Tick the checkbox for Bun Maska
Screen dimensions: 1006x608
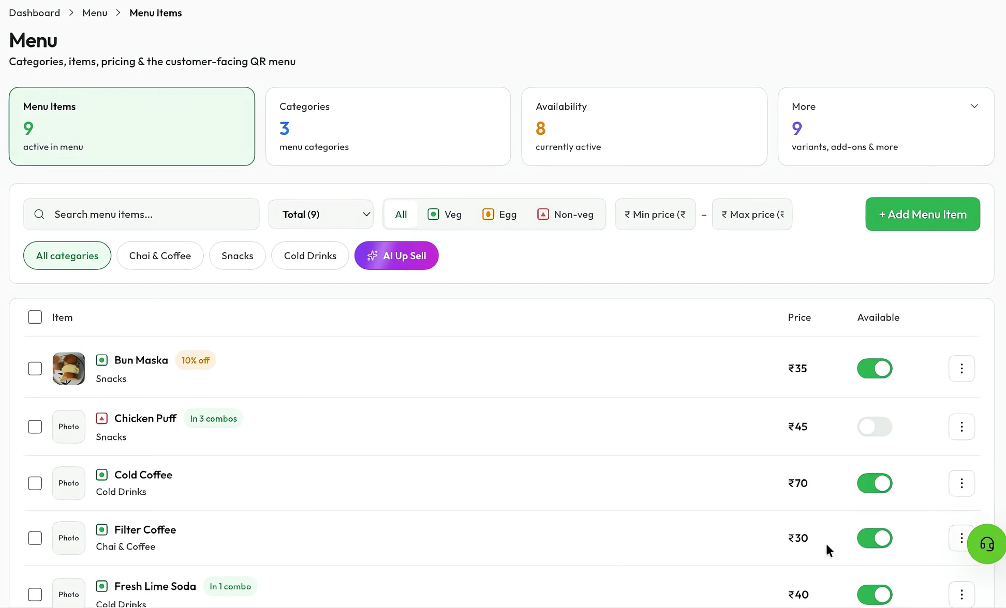click(35, 369)
